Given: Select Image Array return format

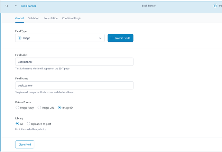Looking at the screenshot, I should 17,107.
